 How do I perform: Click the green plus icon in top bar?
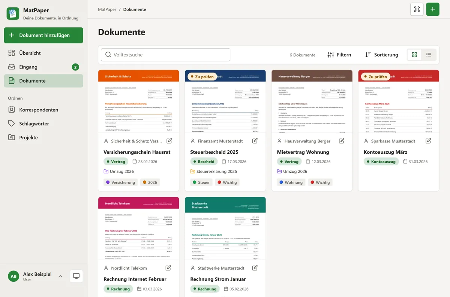(433, 9)
